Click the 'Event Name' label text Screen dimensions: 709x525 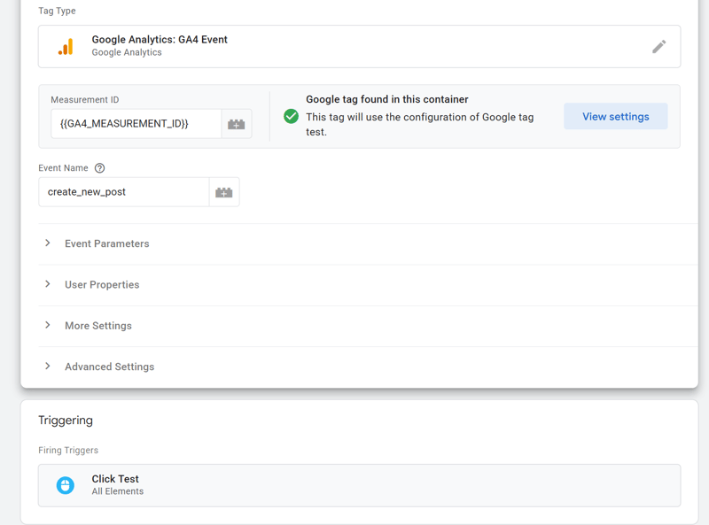point(63,168)
